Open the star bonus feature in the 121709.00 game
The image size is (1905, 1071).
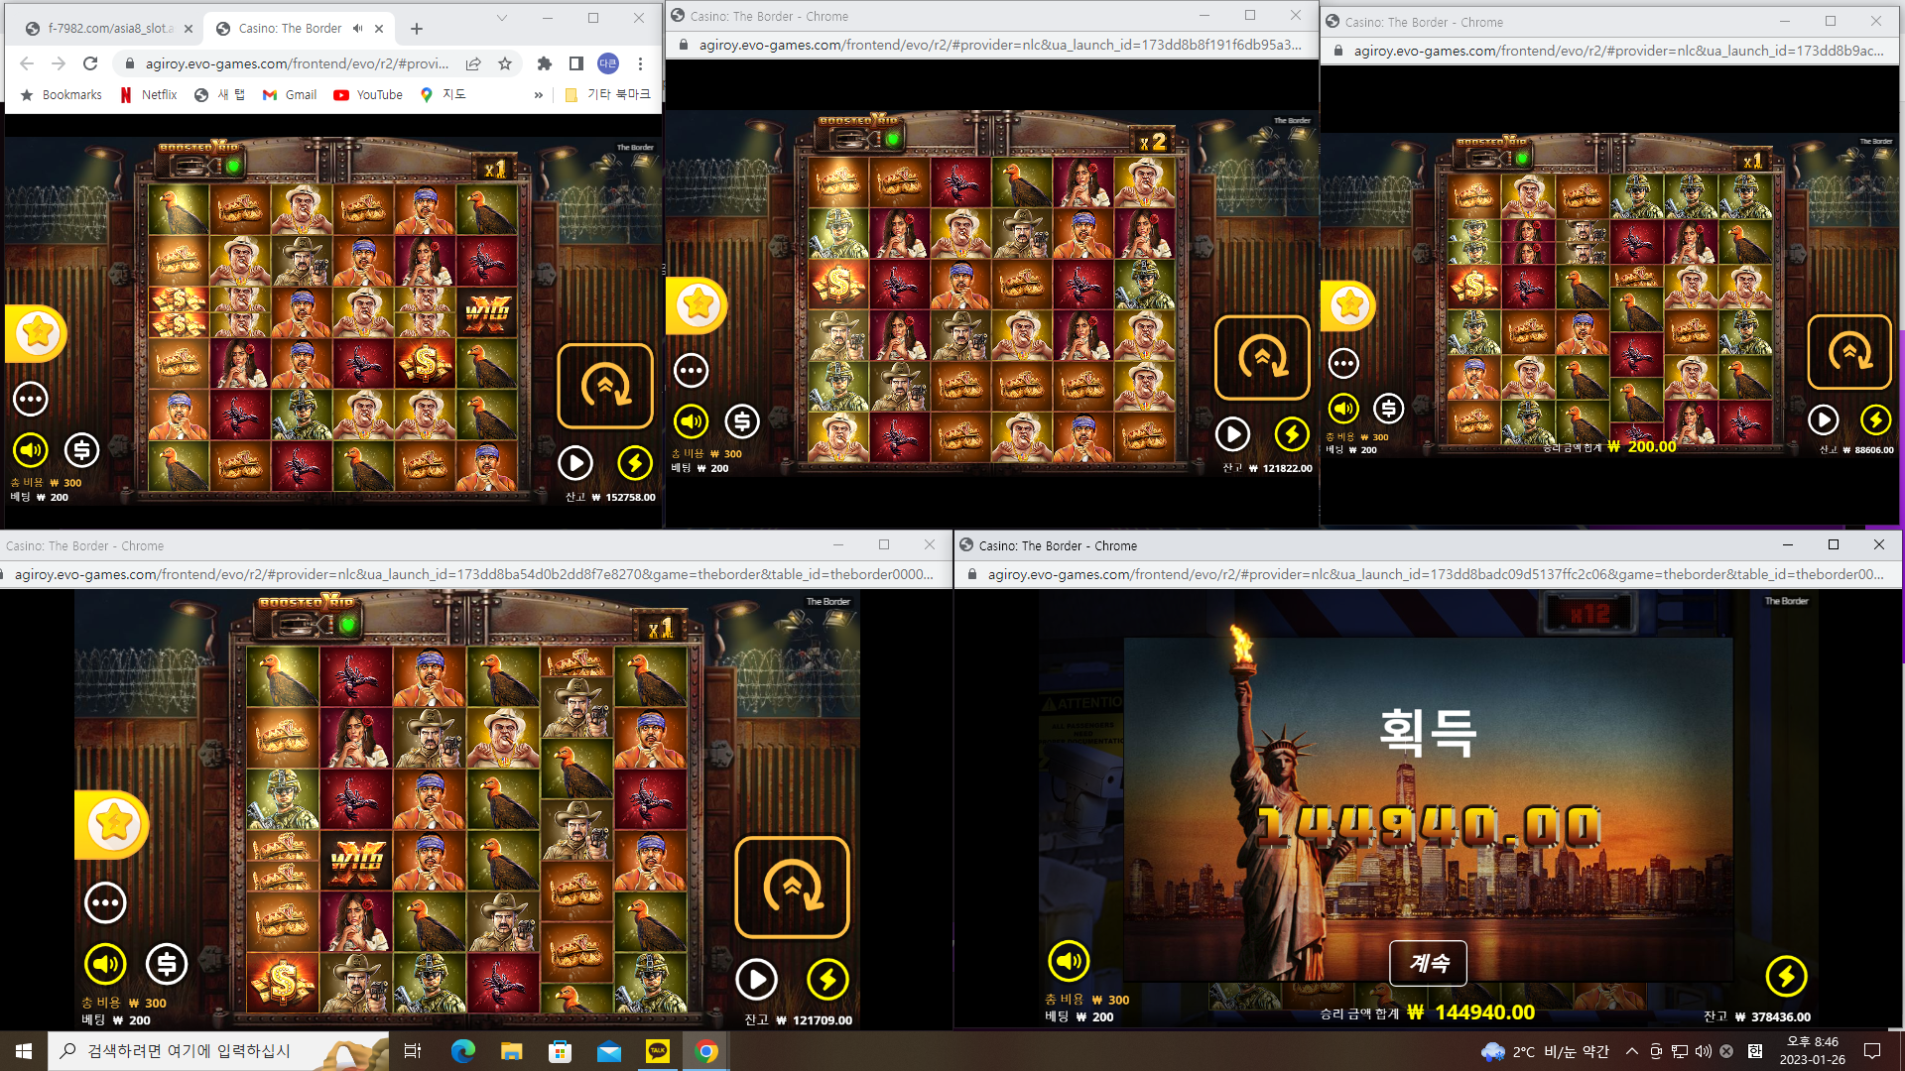coord(113,824)
